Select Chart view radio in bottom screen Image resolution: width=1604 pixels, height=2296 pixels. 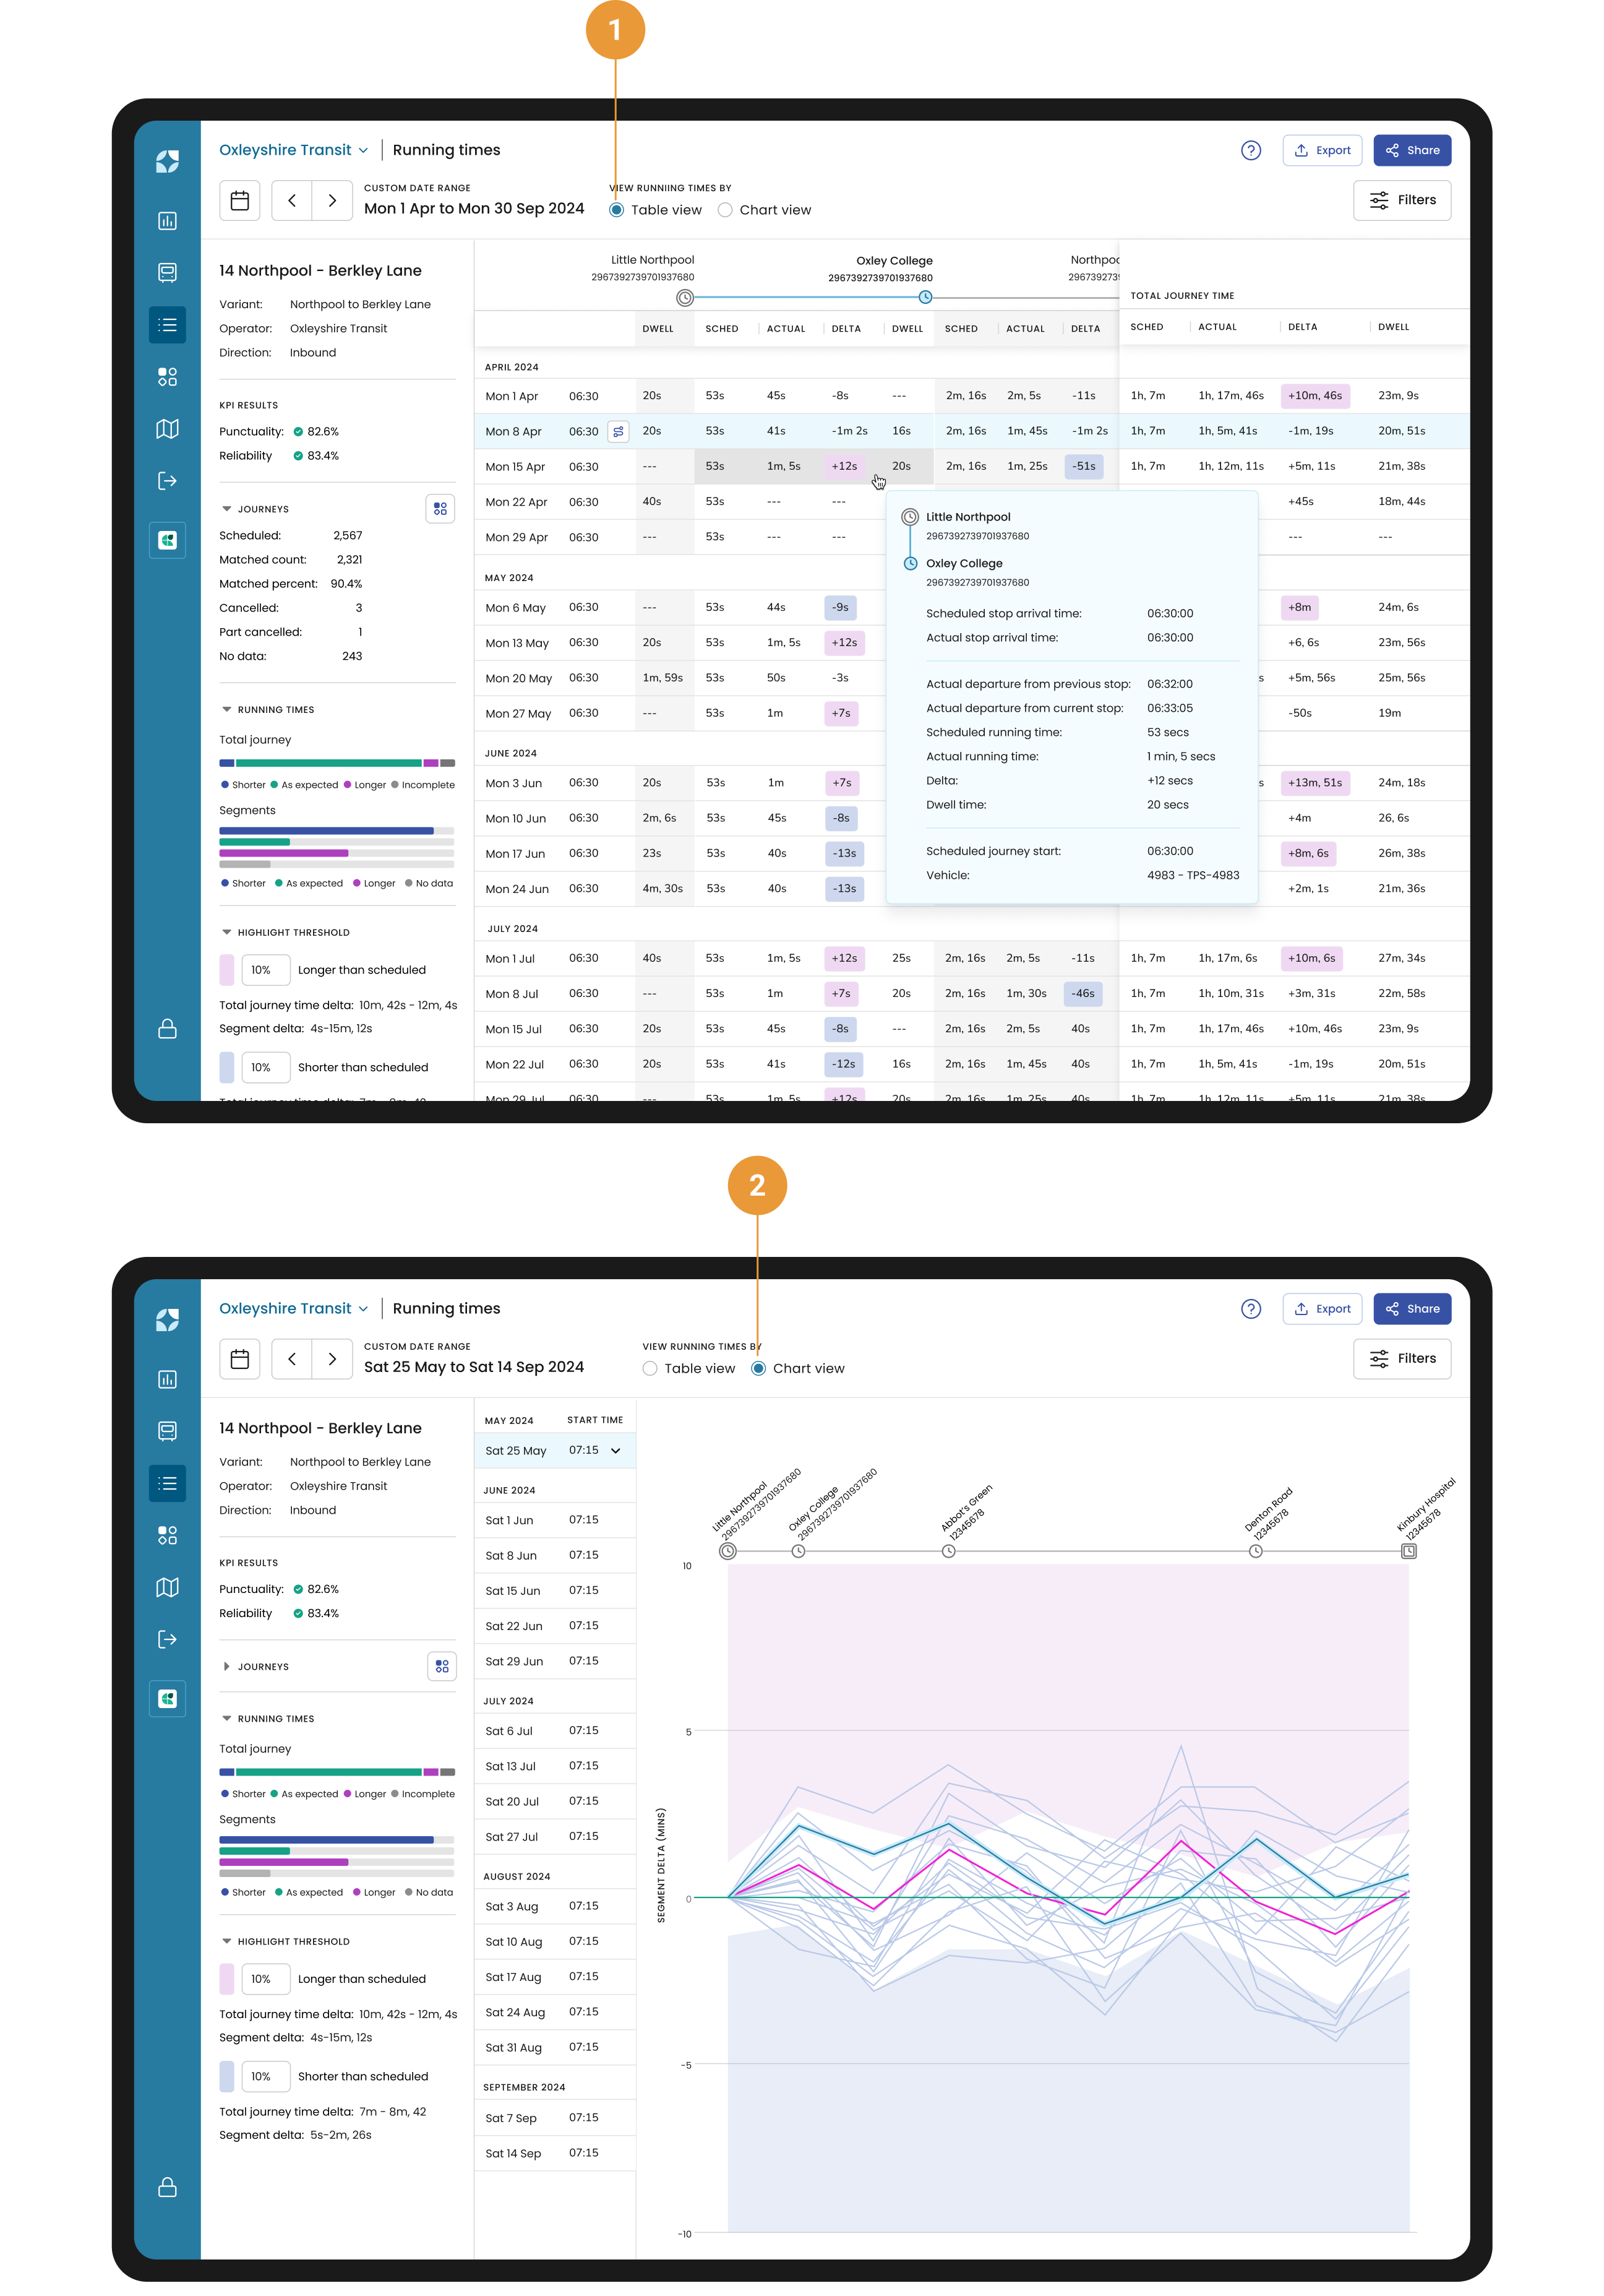pos(758,1368)
